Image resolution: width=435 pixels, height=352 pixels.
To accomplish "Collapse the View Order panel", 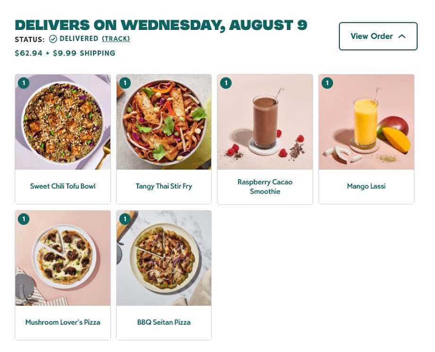I will coord(378,36).
